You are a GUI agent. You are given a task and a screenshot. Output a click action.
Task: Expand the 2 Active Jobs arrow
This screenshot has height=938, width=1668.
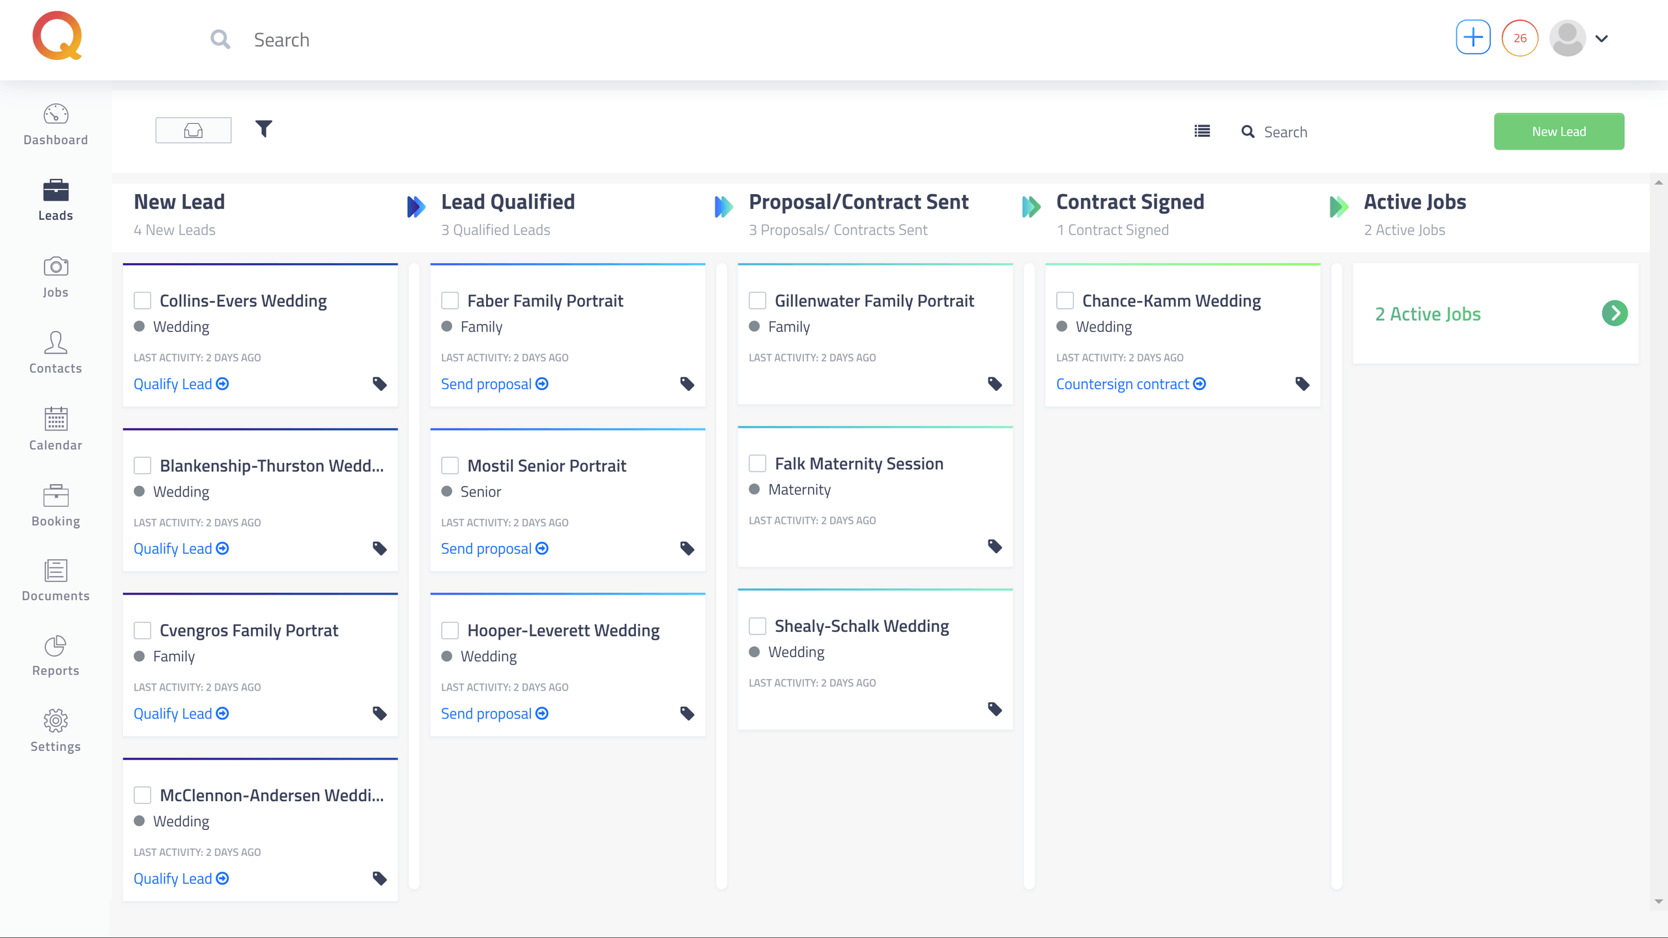coord(1615,313)
